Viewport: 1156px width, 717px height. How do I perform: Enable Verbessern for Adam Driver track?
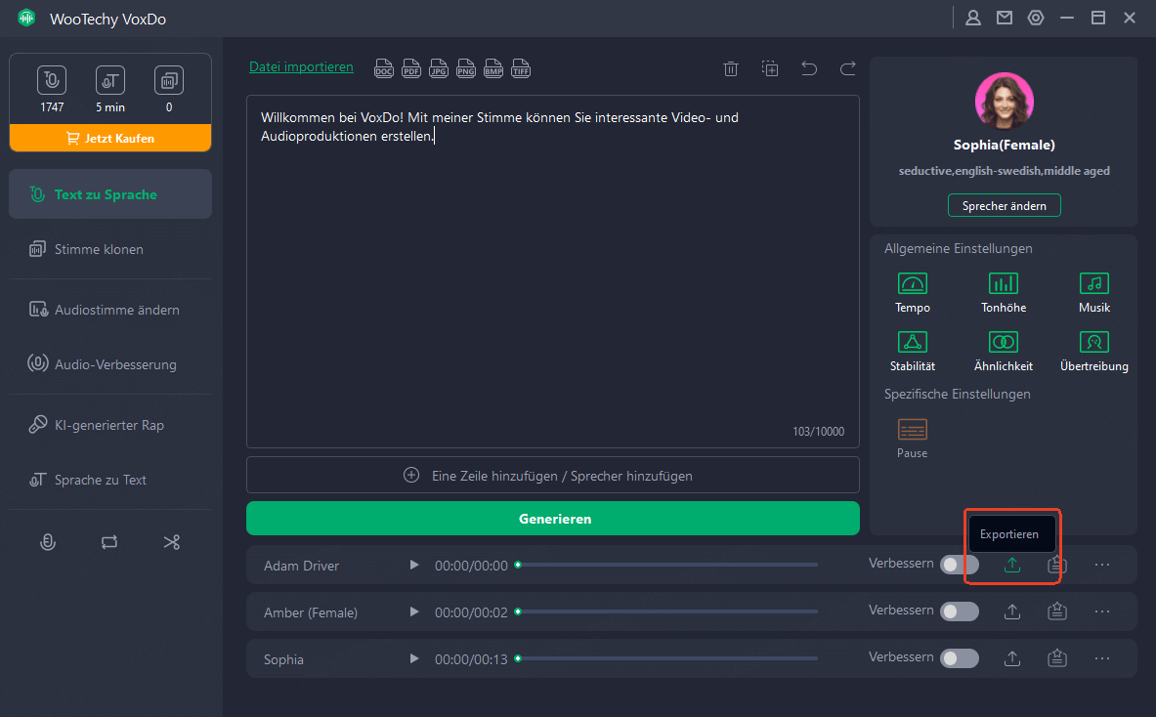click(x=959, y=565)
